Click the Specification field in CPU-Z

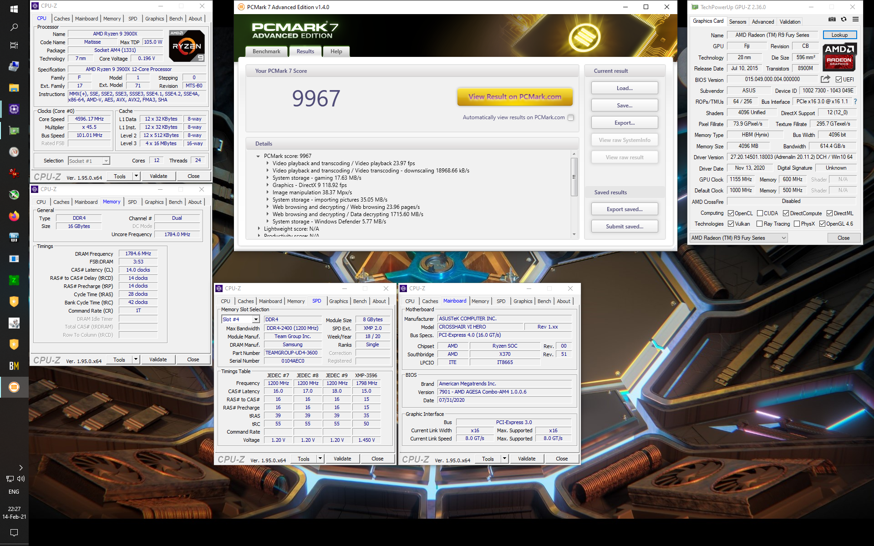137,70
